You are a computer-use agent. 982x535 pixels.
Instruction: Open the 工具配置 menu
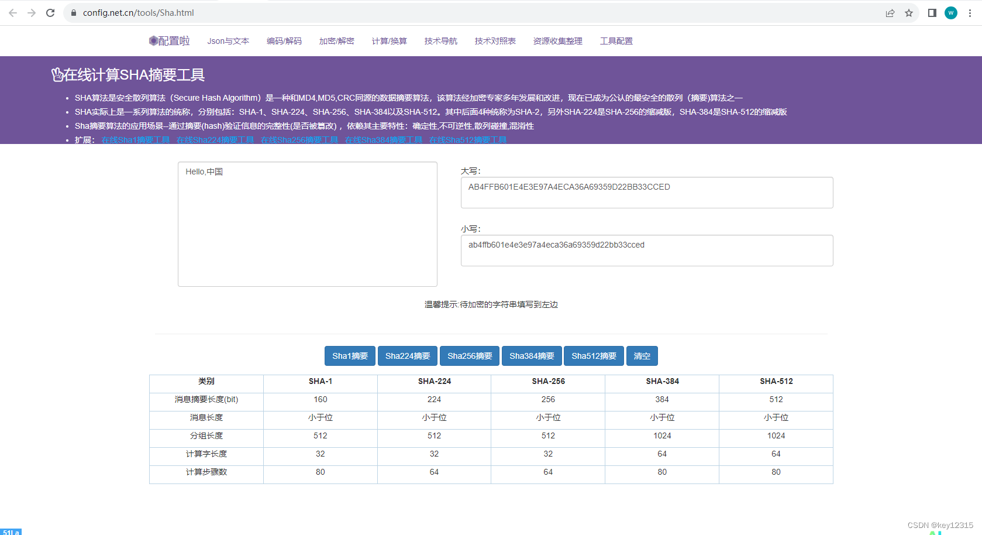(616, 41)
